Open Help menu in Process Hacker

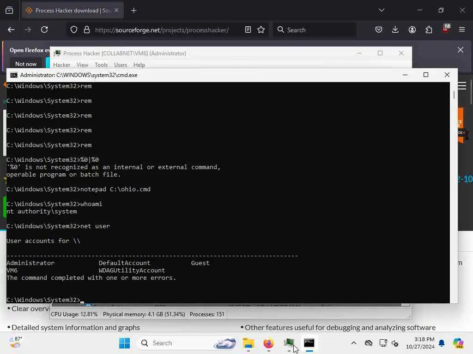pos(139,65)
